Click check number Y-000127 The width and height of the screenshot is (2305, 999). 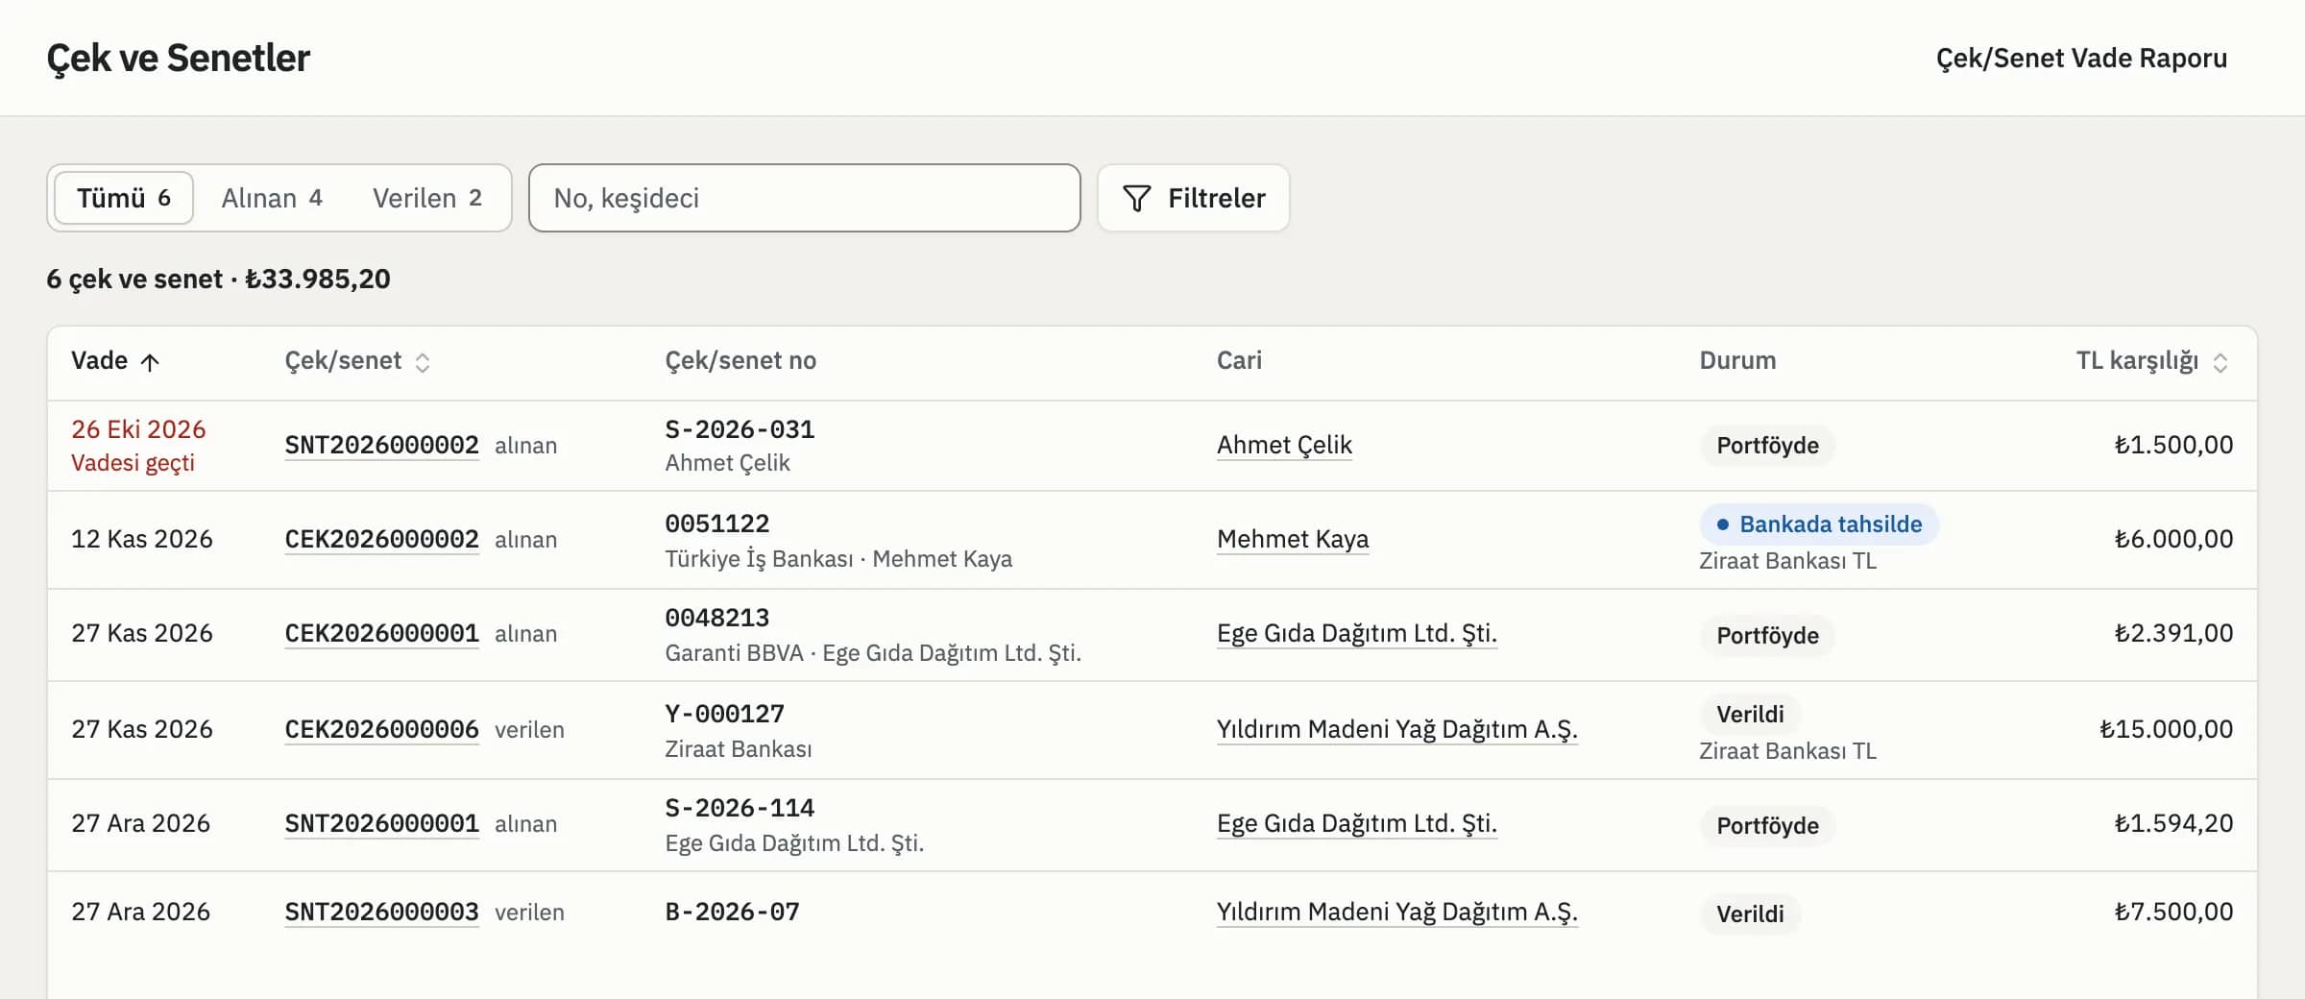click(x=725, y=714)
